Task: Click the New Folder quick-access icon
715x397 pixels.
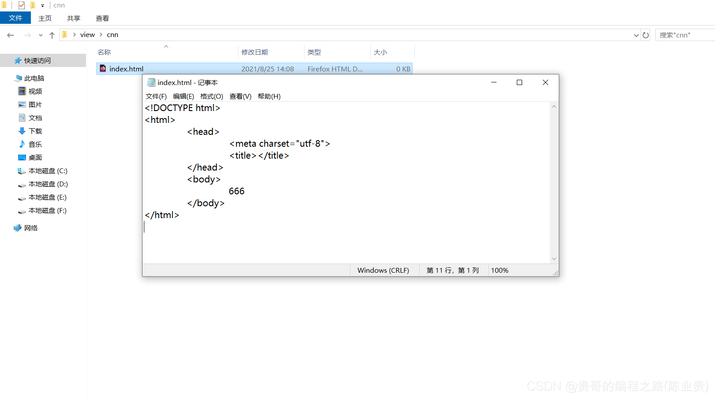Action: coord(32,5)
